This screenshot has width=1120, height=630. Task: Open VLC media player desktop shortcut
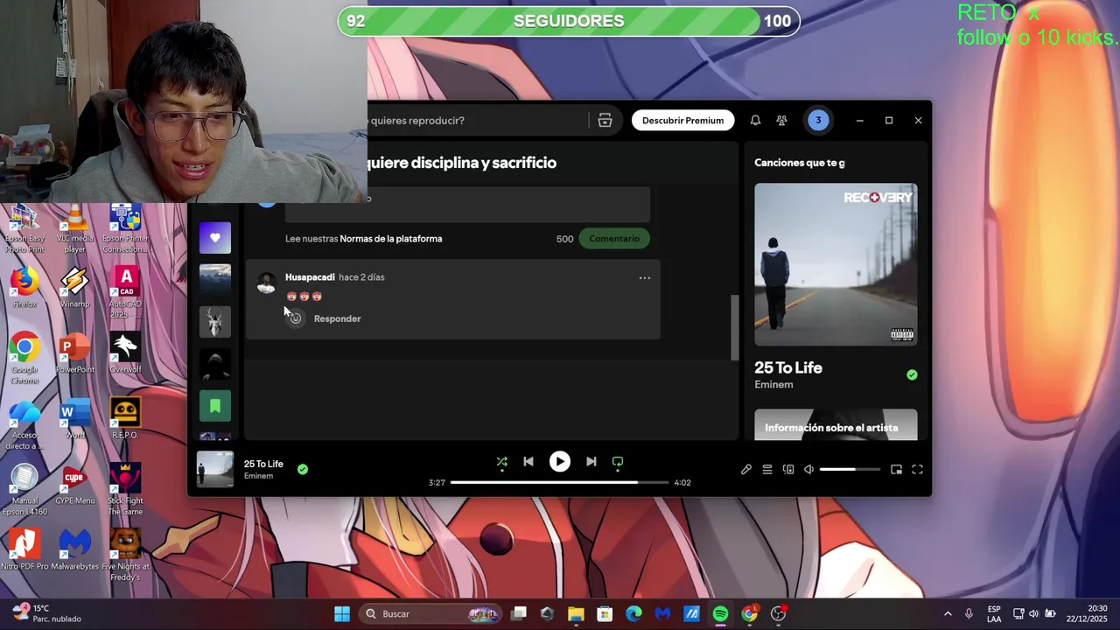pyautogui.click(x=74, y=229)
